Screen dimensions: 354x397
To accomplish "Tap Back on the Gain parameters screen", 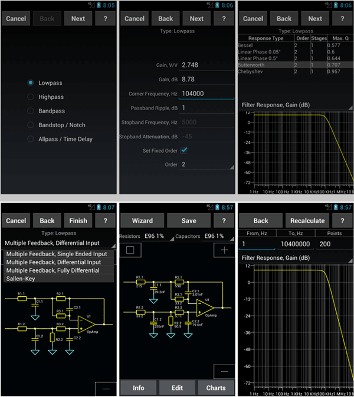I will [x=166, y=18].
